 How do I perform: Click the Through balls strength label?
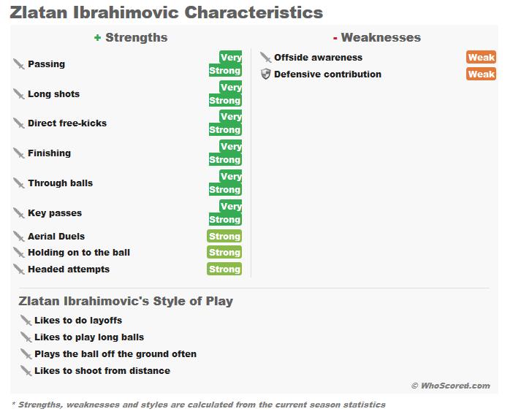[60, 183]
